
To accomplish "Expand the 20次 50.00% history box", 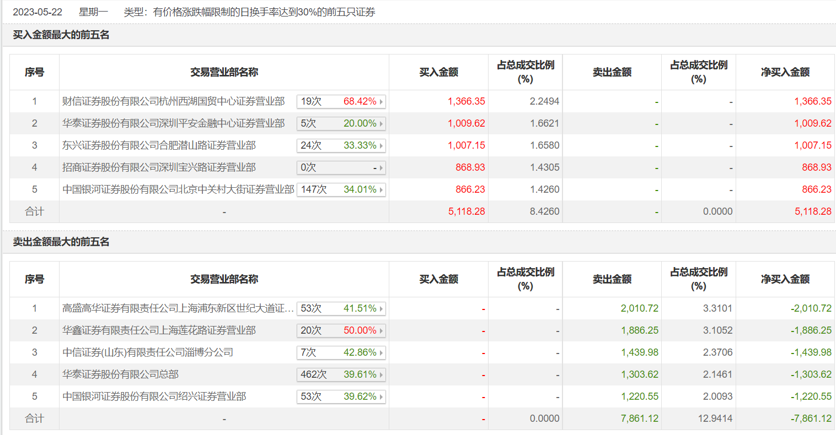I will [341, 330].
